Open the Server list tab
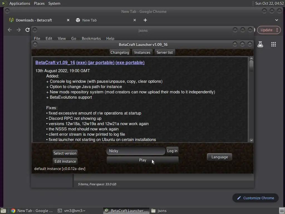285x214 pixels. coord(165,52)
